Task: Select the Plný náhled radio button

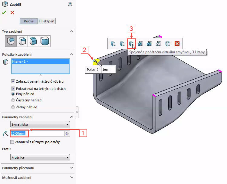Action: 13,94
